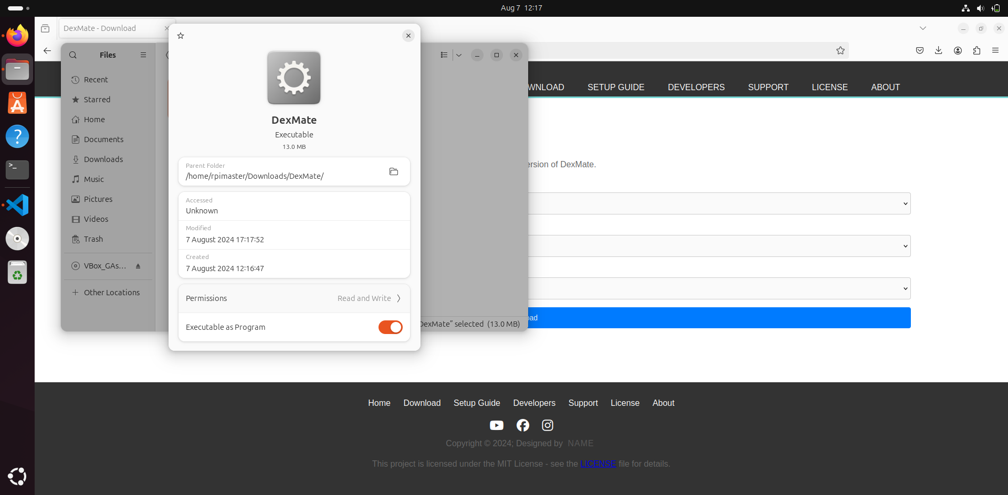Open SETUP GUIDE in site navigation
1008x495 pixels.
[616, 87]
